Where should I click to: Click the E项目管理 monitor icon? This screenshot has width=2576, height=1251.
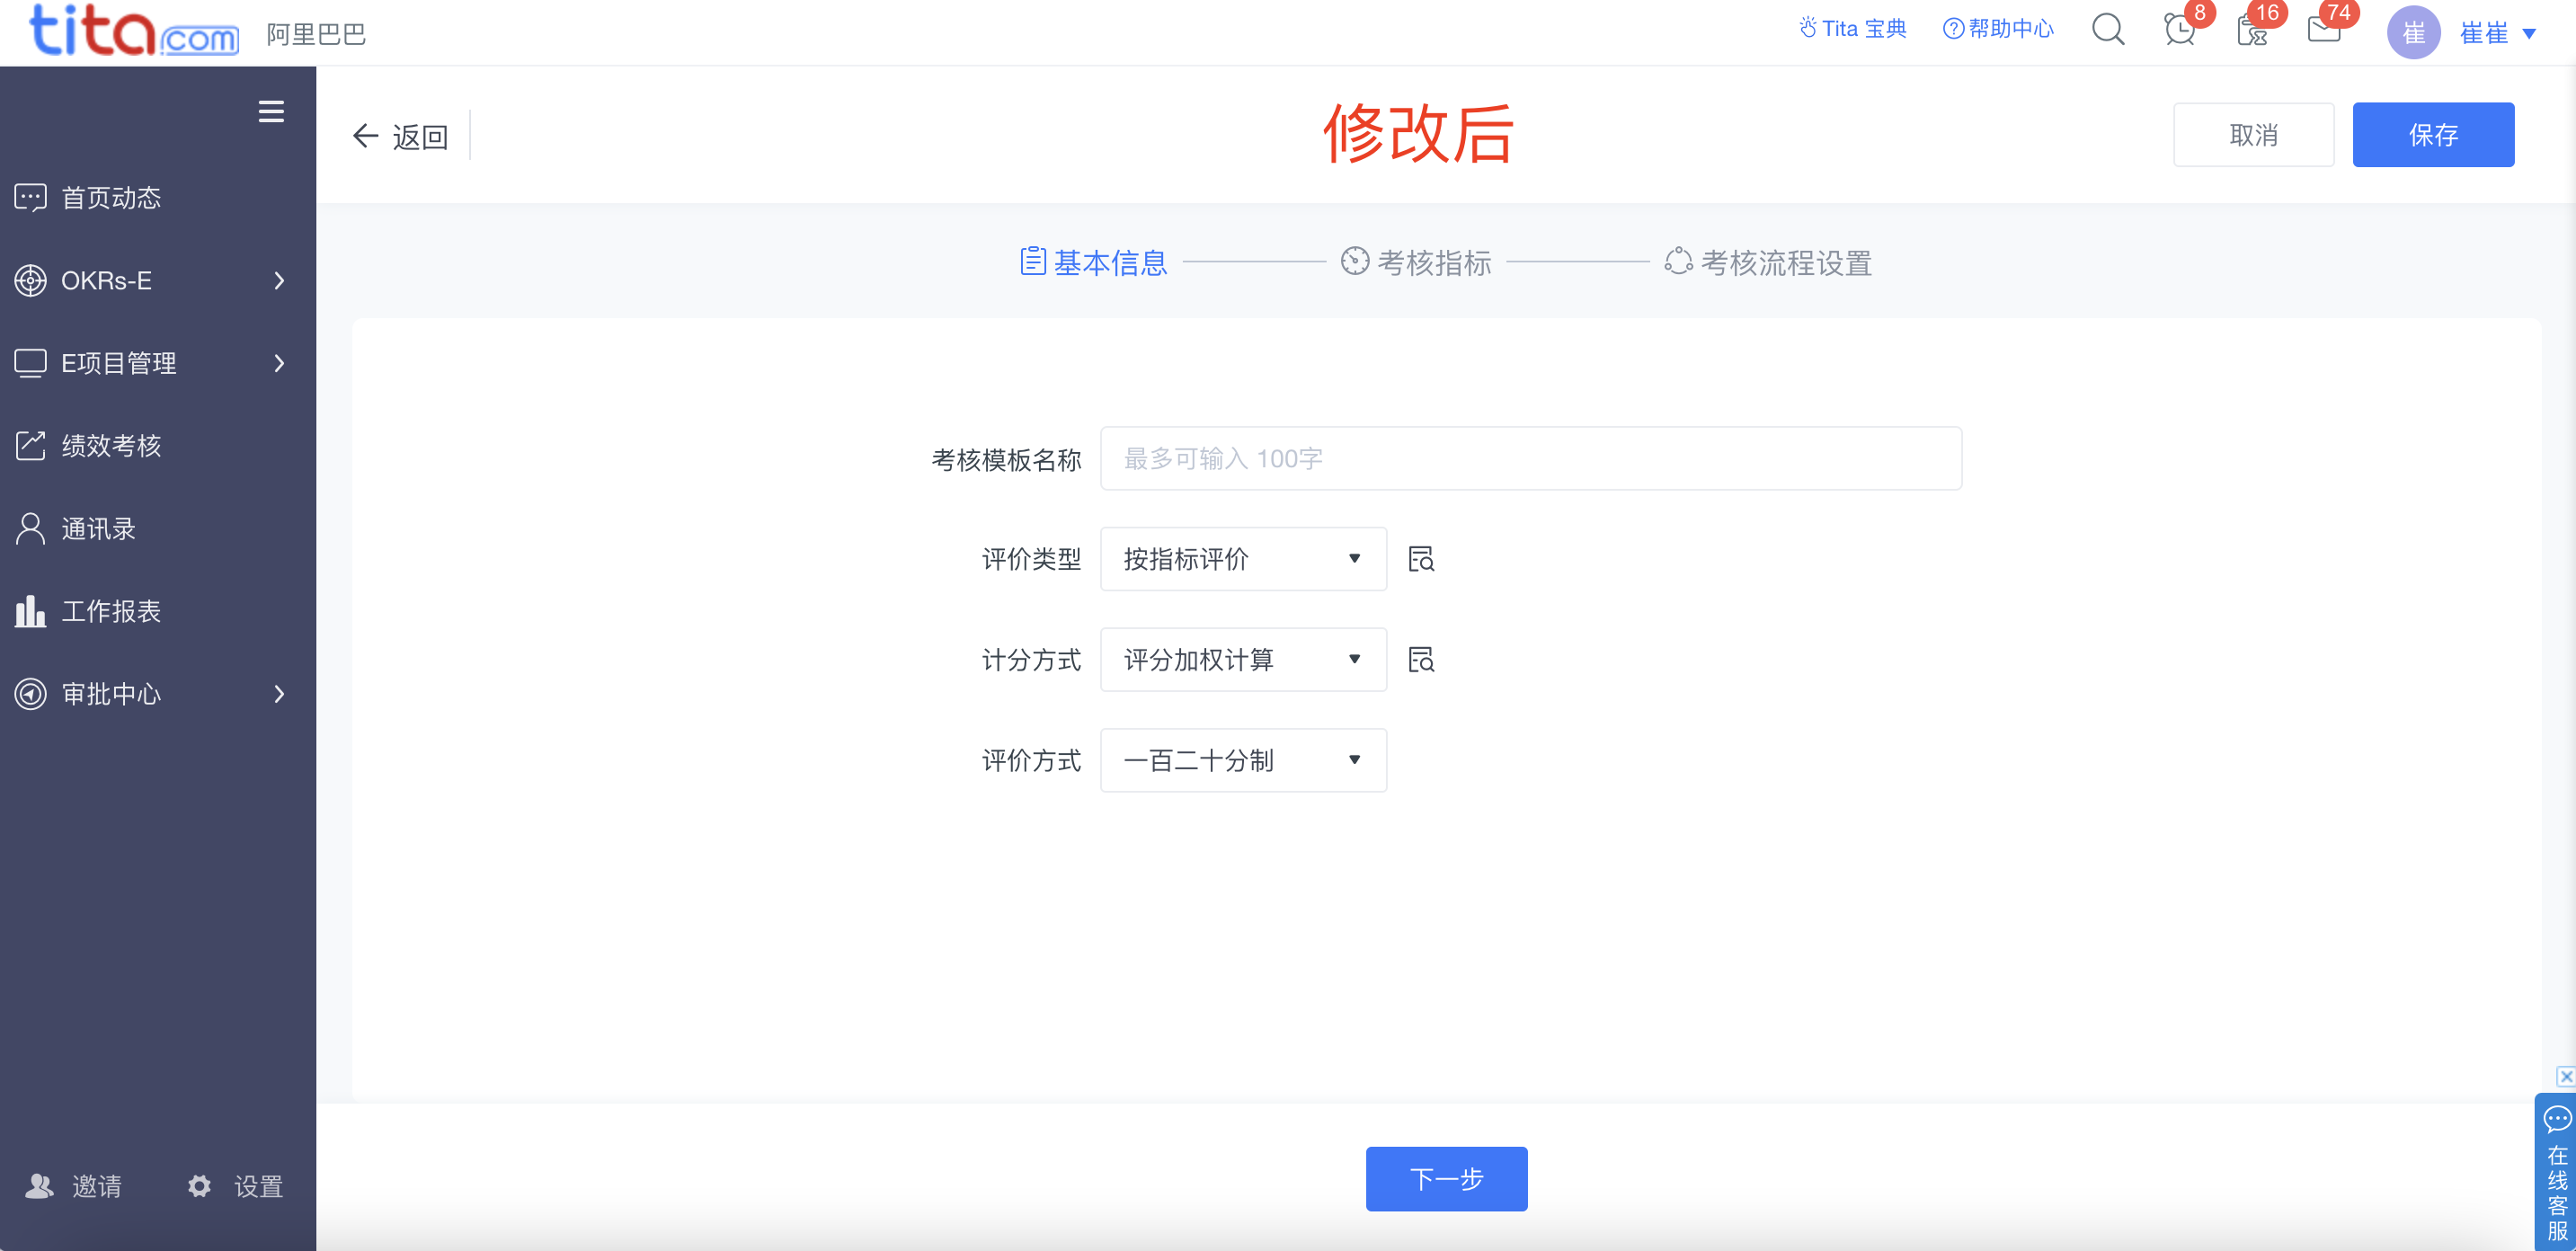click(30, 363)
